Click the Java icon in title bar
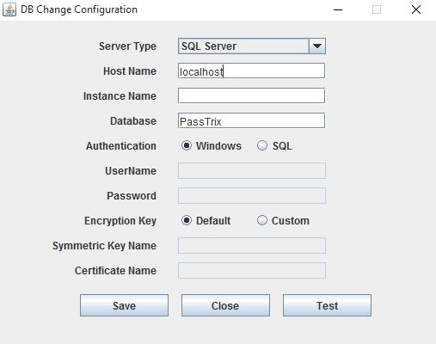The width and height of the screenshot is (436, 344). click(9, 9)
